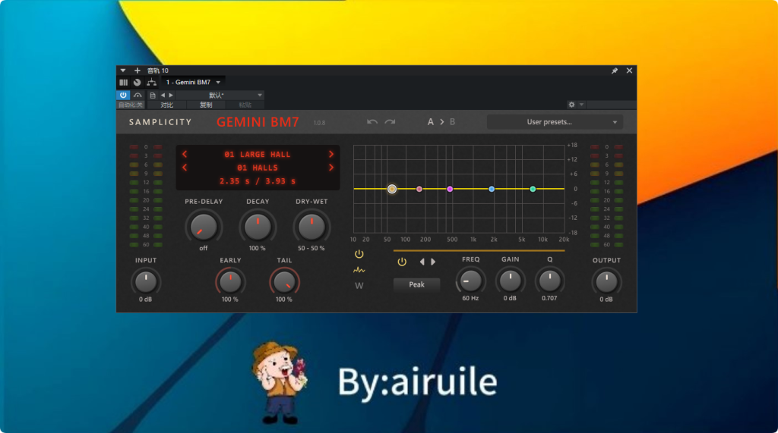Select the A state
Screen dimensions: 778x433
(430, 122)
